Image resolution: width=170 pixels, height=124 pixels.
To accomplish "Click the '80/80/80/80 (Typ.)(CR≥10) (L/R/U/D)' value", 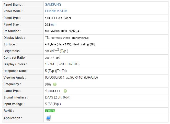I will (x=71, y=78).
